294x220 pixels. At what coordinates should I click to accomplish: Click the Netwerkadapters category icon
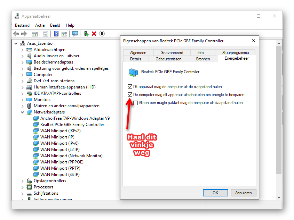coord(29,112)
